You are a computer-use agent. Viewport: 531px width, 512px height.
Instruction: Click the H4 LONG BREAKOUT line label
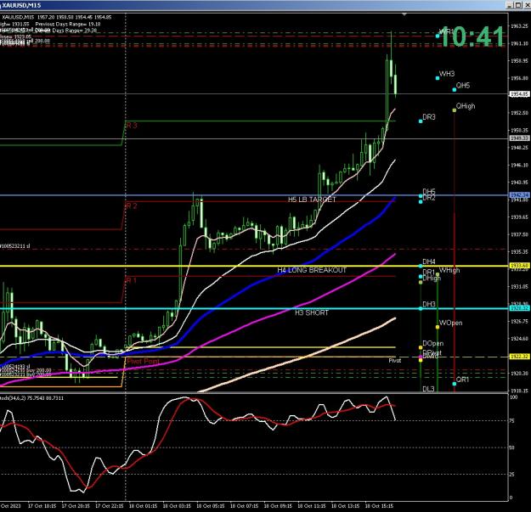pyautogui.click(x=312, y=270)
